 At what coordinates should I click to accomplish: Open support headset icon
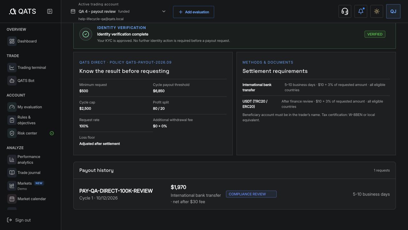click(345, 11)
